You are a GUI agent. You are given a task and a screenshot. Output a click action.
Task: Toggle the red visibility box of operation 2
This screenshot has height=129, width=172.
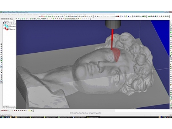pyautogui.click(x=6, y=28)
